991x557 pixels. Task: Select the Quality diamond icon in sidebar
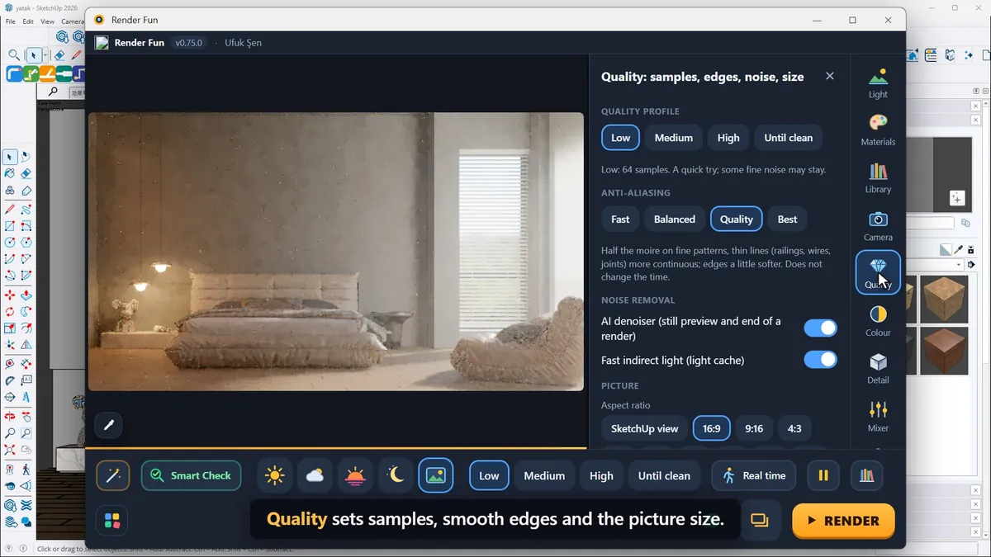(878, 272)
